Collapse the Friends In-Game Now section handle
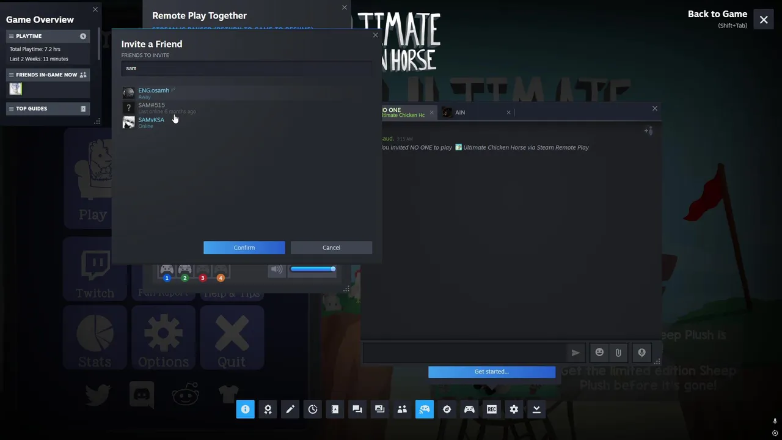The width and height of the screenshot is (782, 440). [x=11, y=75]
